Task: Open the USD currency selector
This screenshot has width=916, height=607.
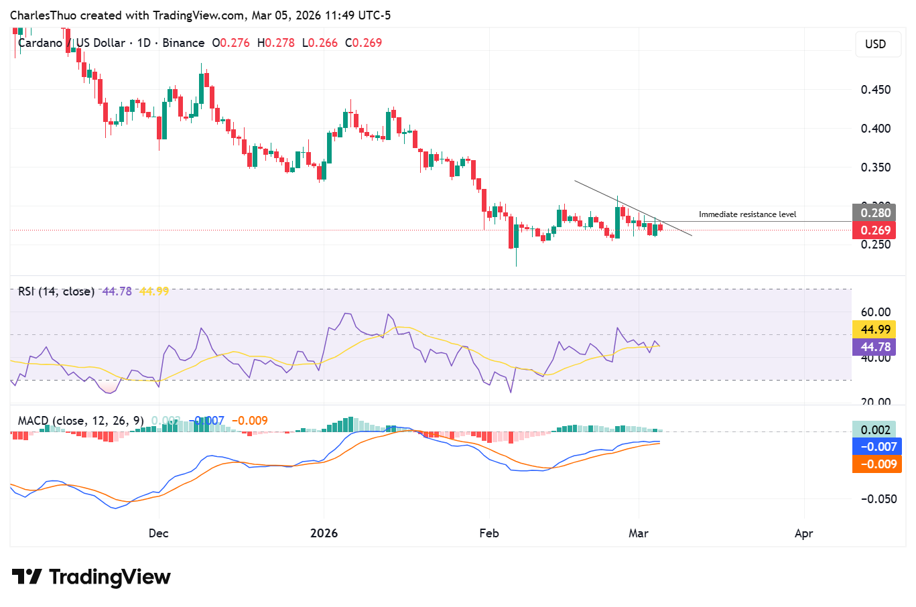Action: pos(877,44)
